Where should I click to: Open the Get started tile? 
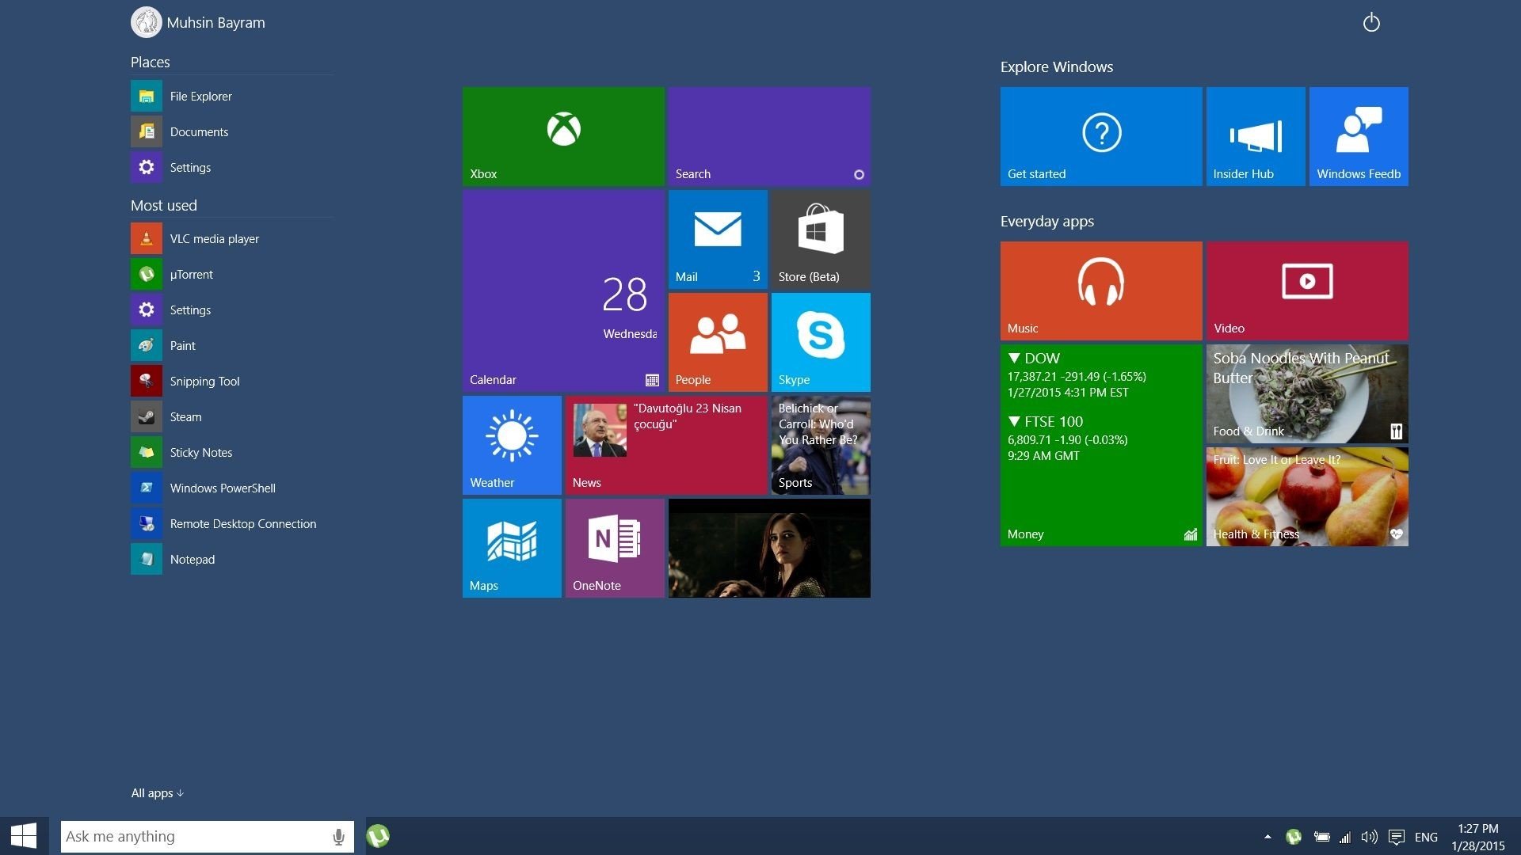[x=1101, y=136]
